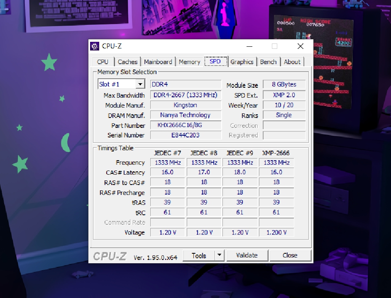
Task: Close CPU-Z using title bar X
Action: click(301, 46)
